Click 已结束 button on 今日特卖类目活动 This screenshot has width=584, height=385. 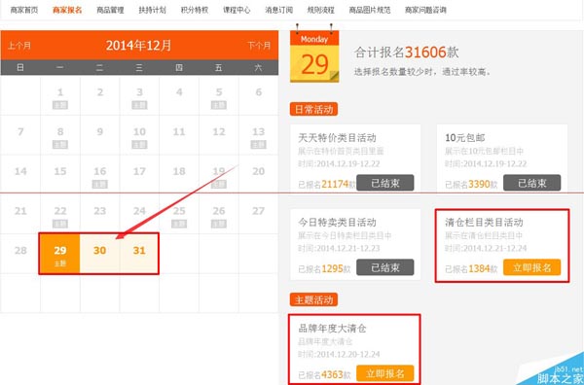point(385,267)
